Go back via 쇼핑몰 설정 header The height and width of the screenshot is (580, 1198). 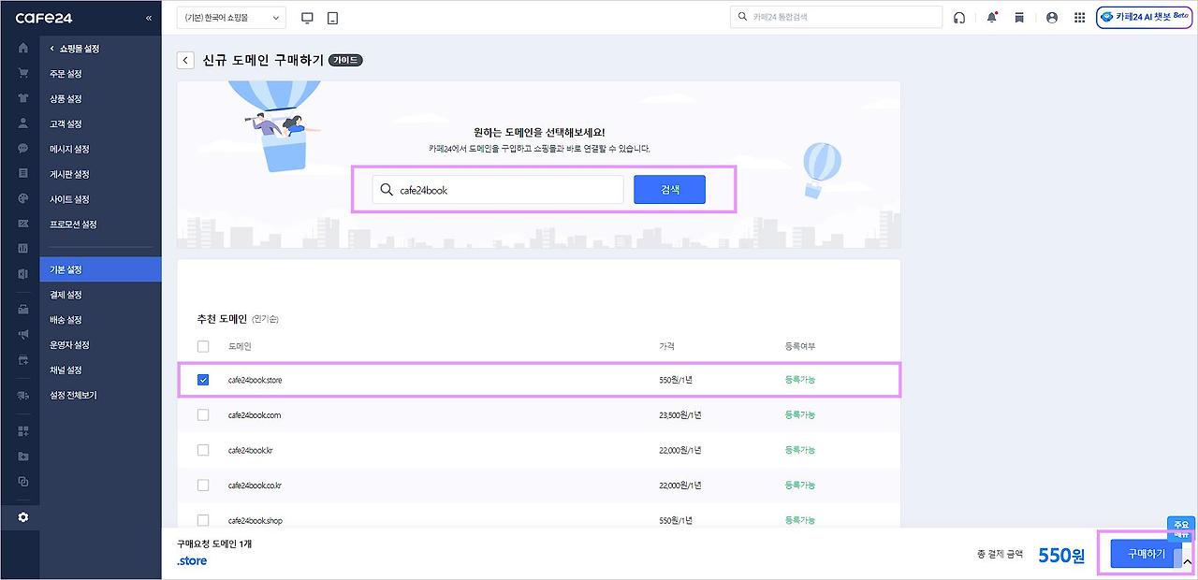74,48
